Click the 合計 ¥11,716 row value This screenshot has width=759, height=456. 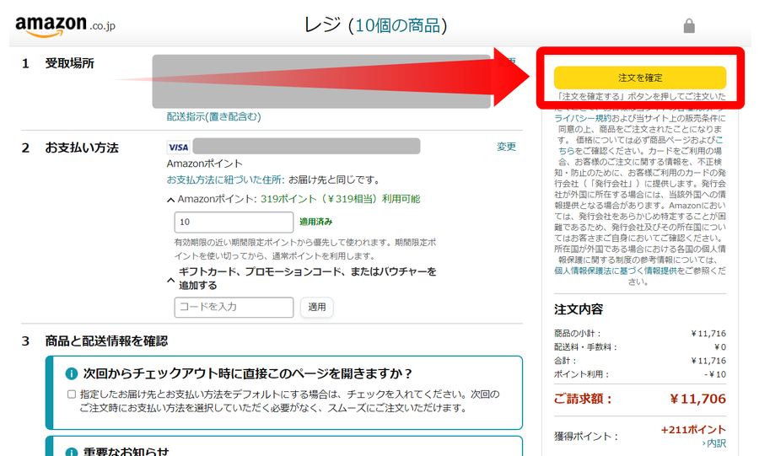pos(708,361)
